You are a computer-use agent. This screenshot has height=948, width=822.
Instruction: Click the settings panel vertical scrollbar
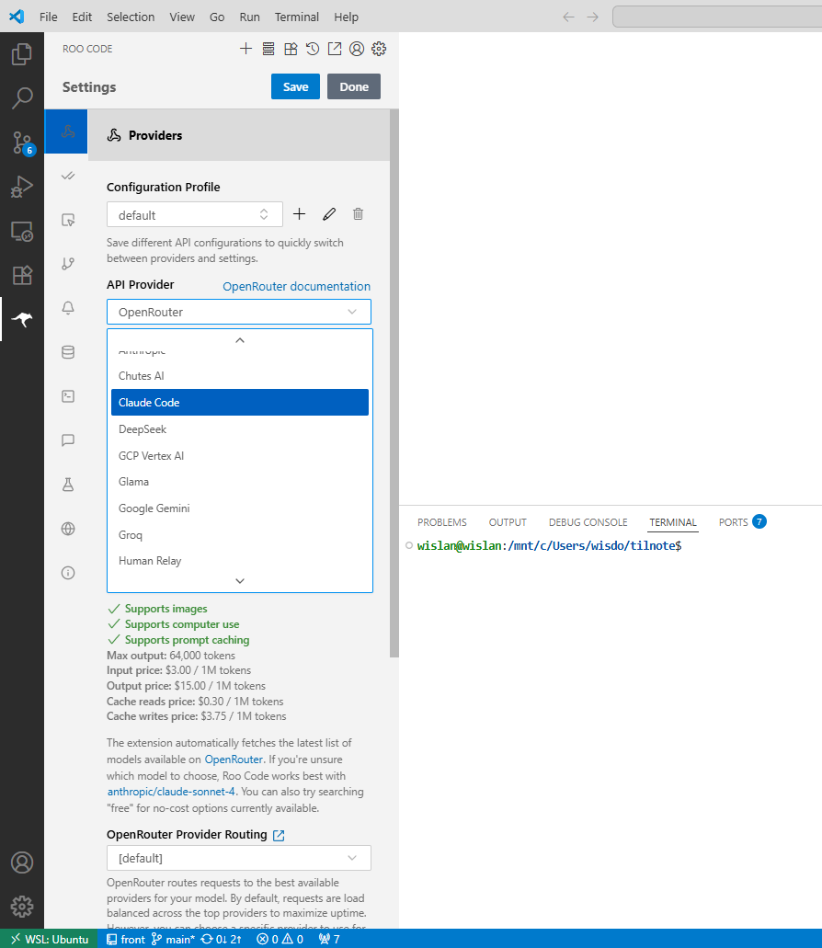(x=394, y=383)
